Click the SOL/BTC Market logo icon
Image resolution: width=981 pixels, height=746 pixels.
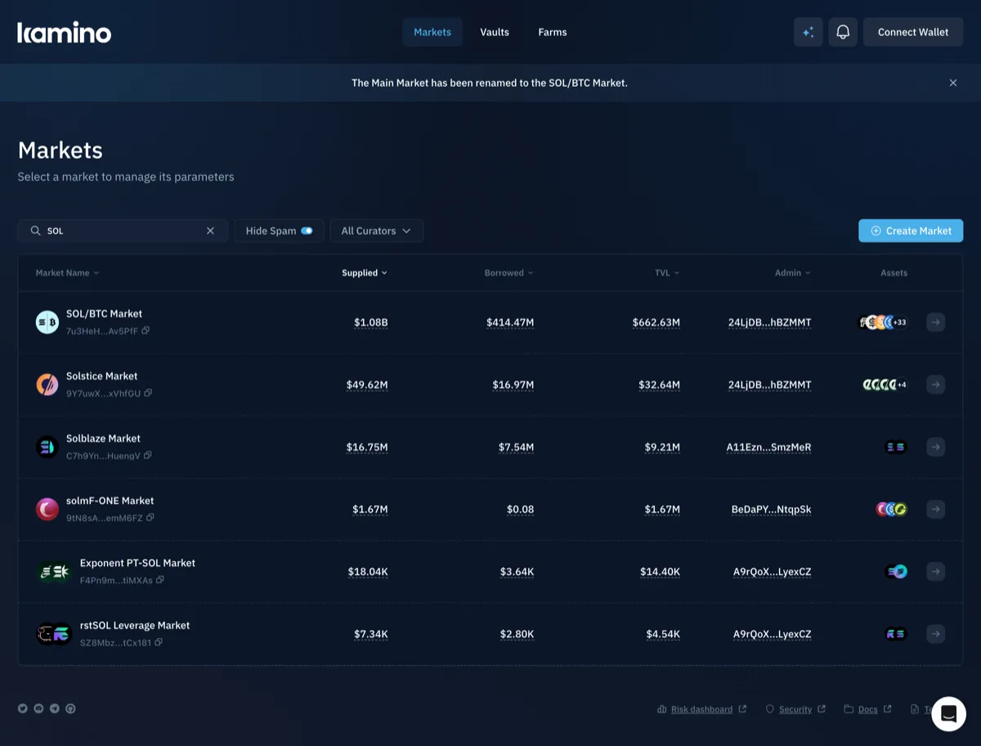point(47,322)
